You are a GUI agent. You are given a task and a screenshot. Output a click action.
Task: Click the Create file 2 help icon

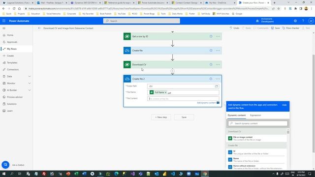coord(211,79)
